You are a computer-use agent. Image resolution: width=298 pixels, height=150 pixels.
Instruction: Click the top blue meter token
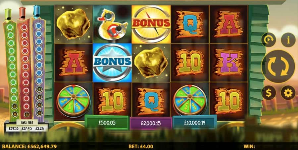click(x=39, y=26)
